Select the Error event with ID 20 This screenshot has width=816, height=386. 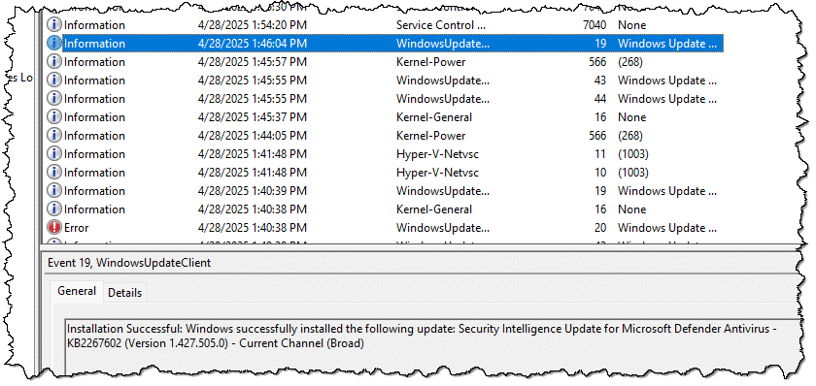(x=384, y=228)
